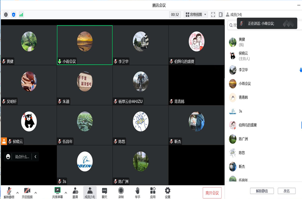302x199 pixels.
Task: Unmute the microphone (解除静音)
Action: [x=8, y=192]
